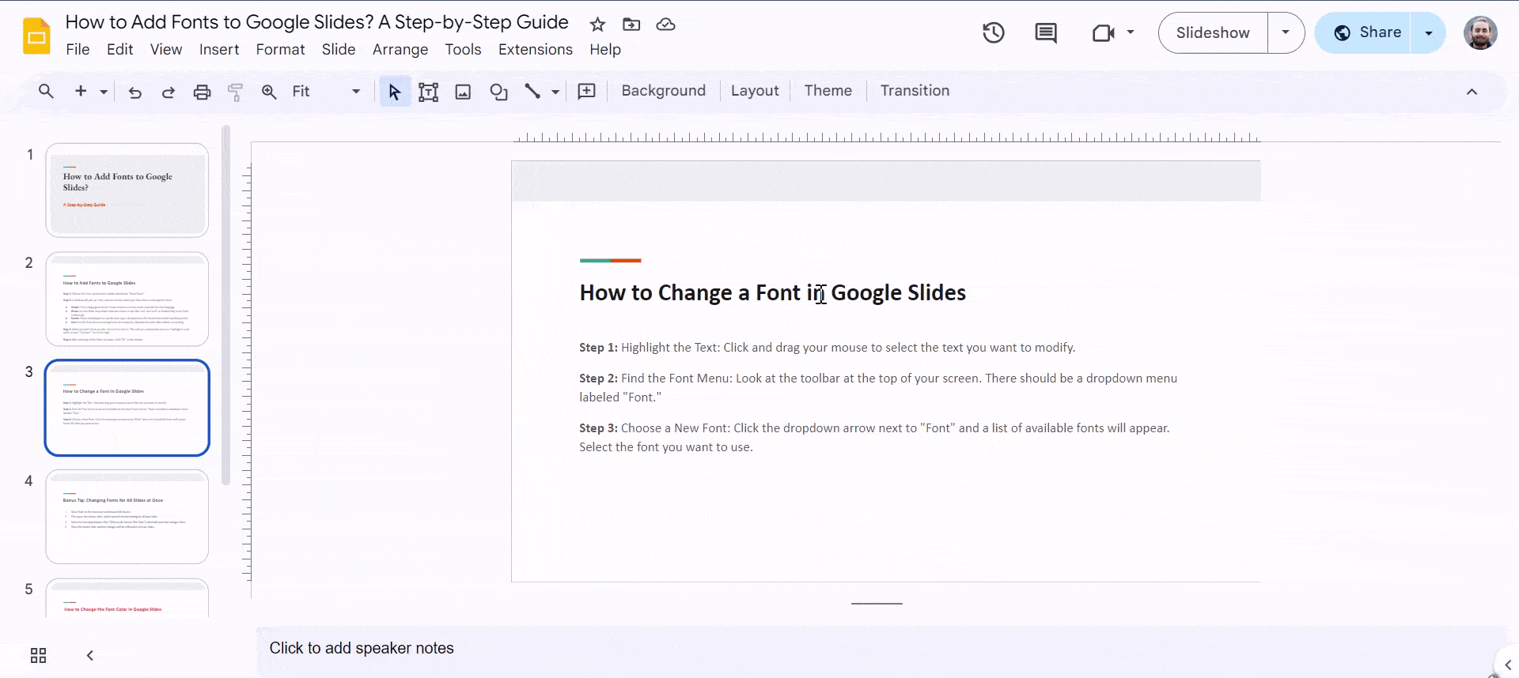This screenshot has height=678, width=1519.
Task: Expand the Fit zoom dropdown
Action: (355, 92)
